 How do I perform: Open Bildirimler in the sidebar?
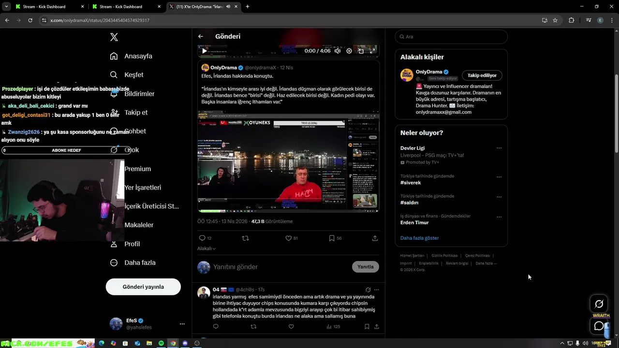[132, 94]
